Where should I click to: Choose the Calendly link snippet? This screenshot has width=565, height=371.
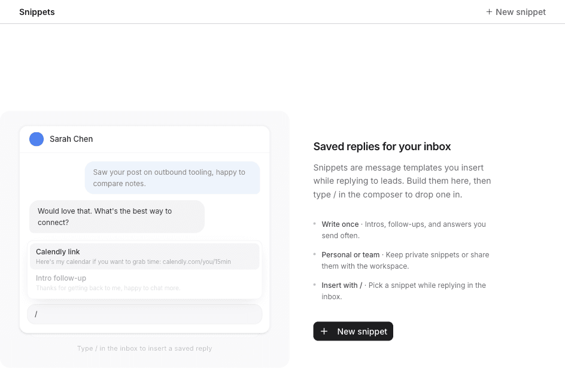144,257
